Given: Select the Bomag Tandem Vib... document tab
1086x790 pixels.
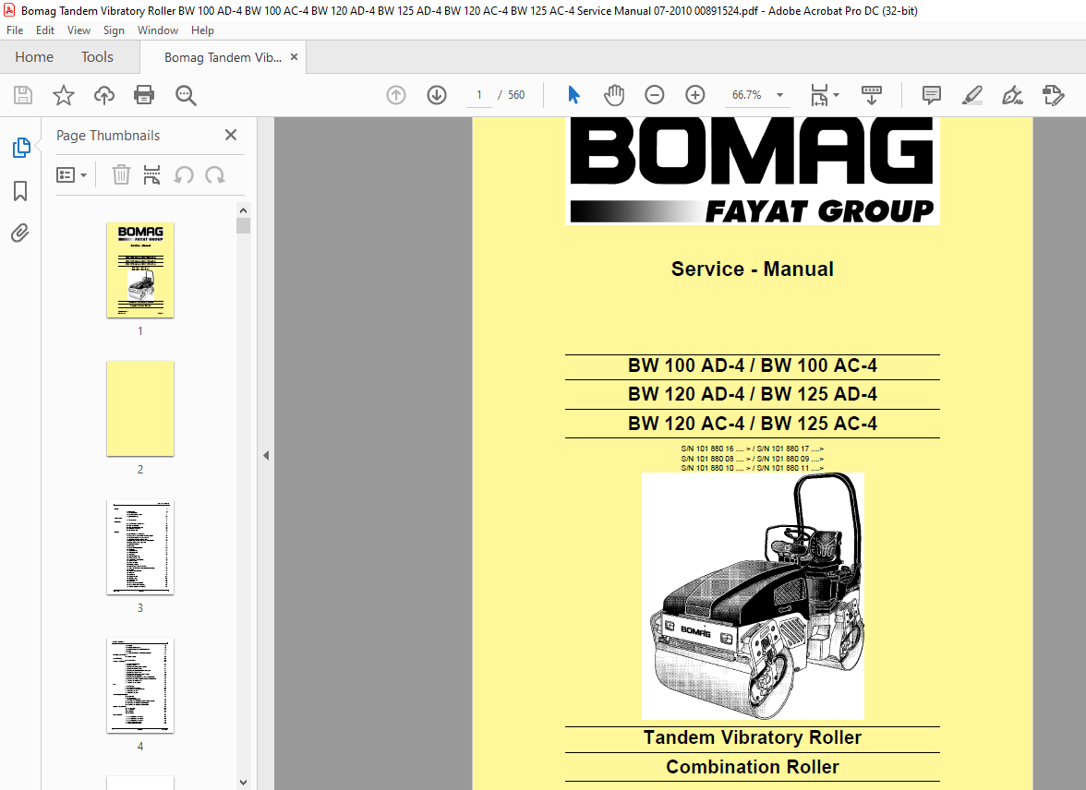Looking at the screenshot, I should (x=223, y=57).
